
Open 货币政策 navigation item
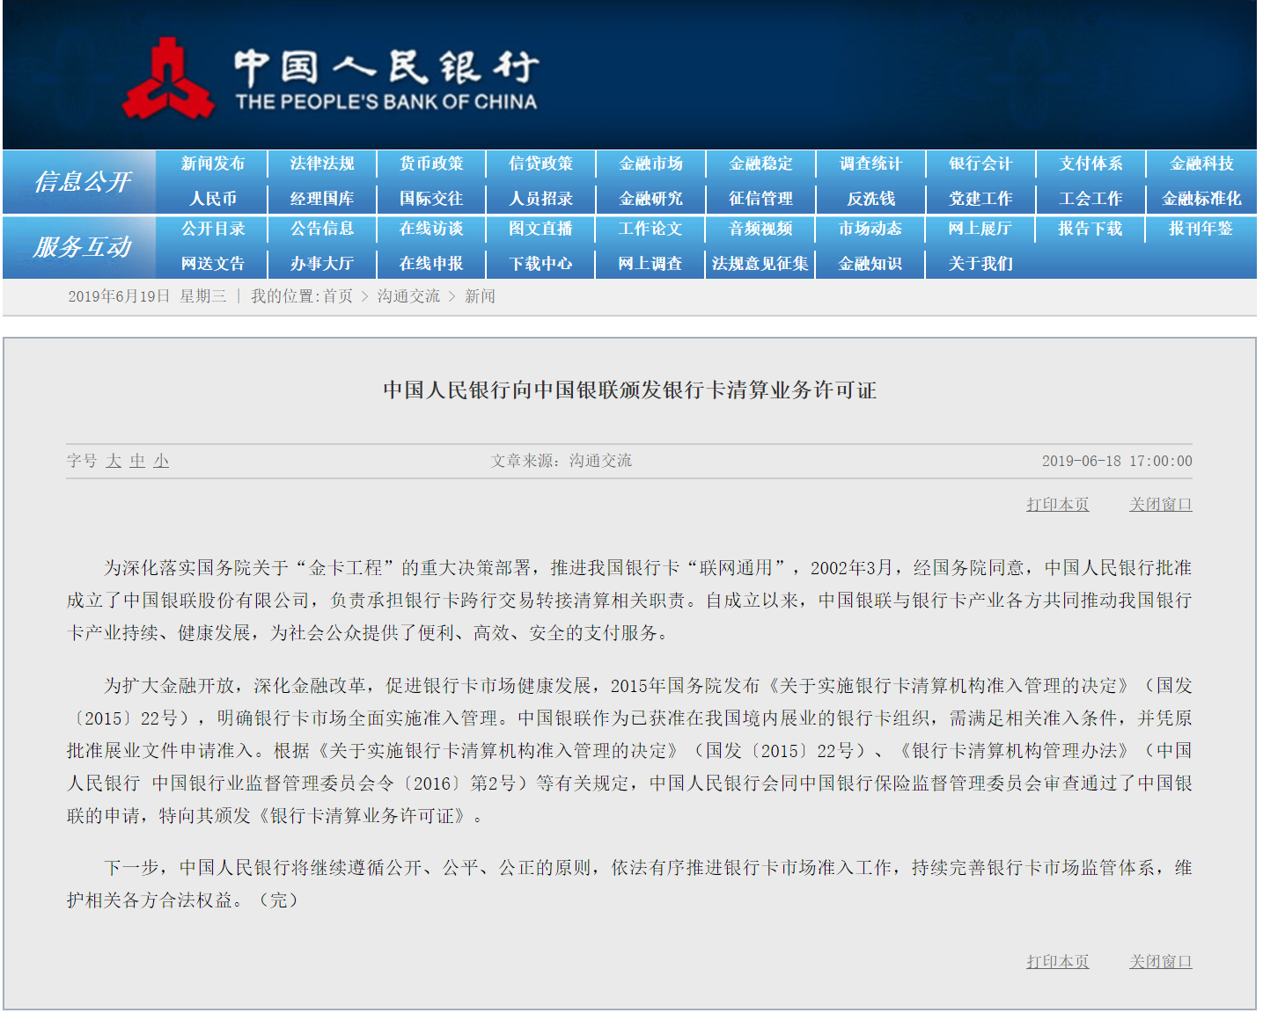click(x=431, y=164)
